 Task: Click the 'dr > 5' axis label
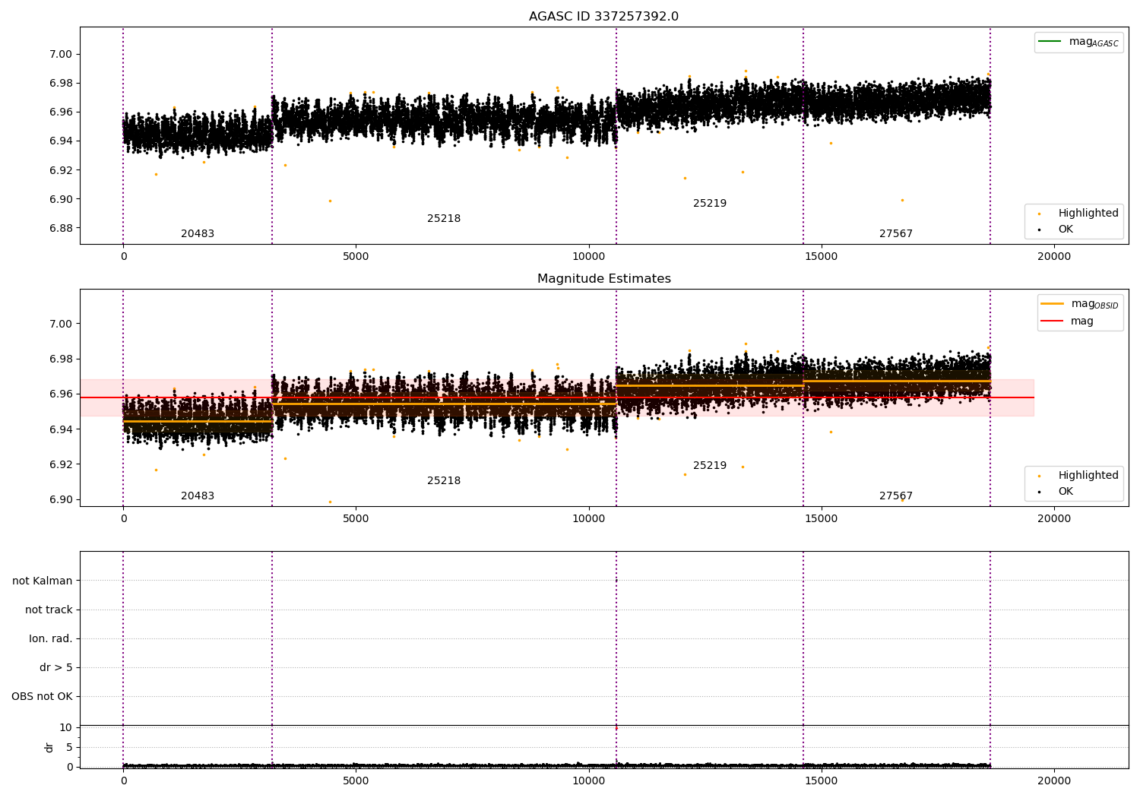(x=56, y=667)
